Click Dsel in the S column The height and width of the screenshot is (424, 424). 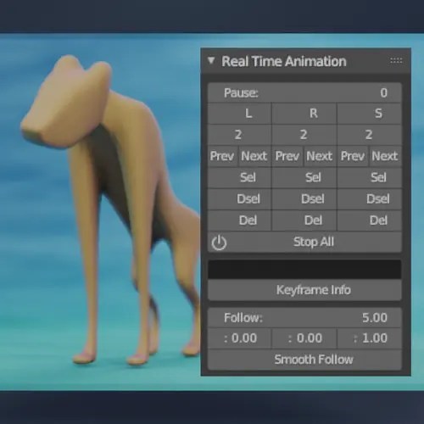pyautogui.click(x=369, y=199)
